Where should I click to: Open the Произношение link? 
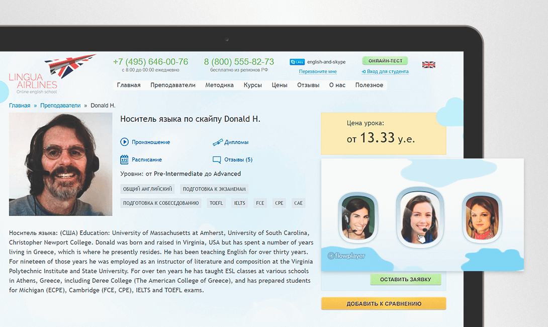(x=151, y=142)
